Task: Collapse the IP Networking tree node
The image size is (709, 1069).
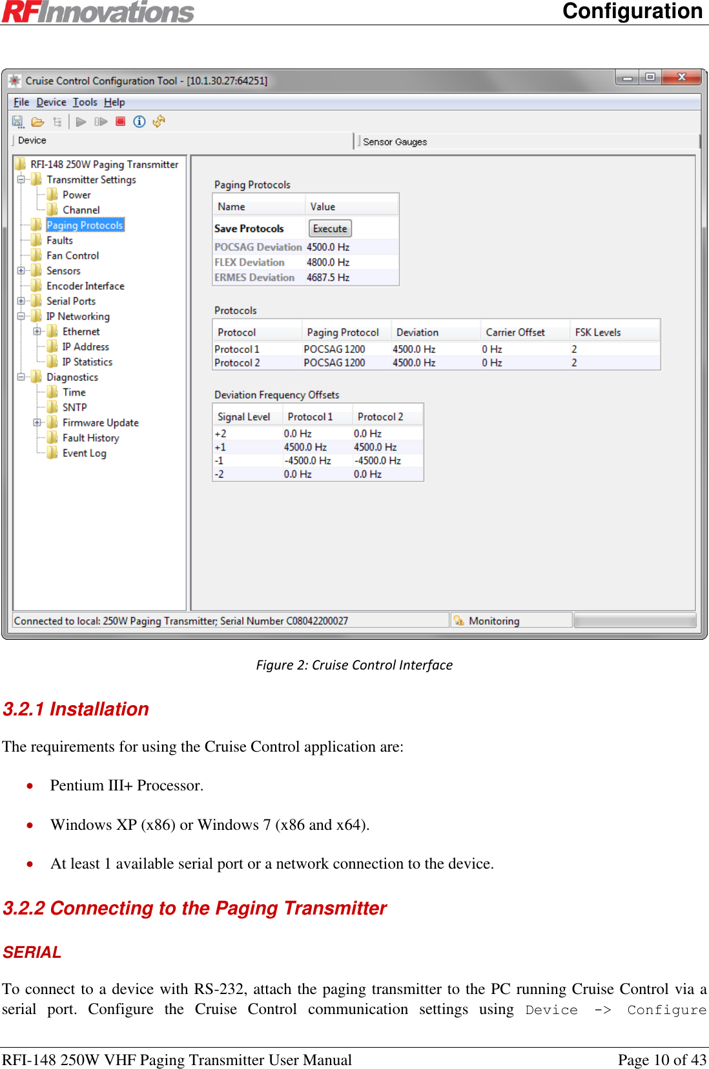Action: click(x=21, y=316)
